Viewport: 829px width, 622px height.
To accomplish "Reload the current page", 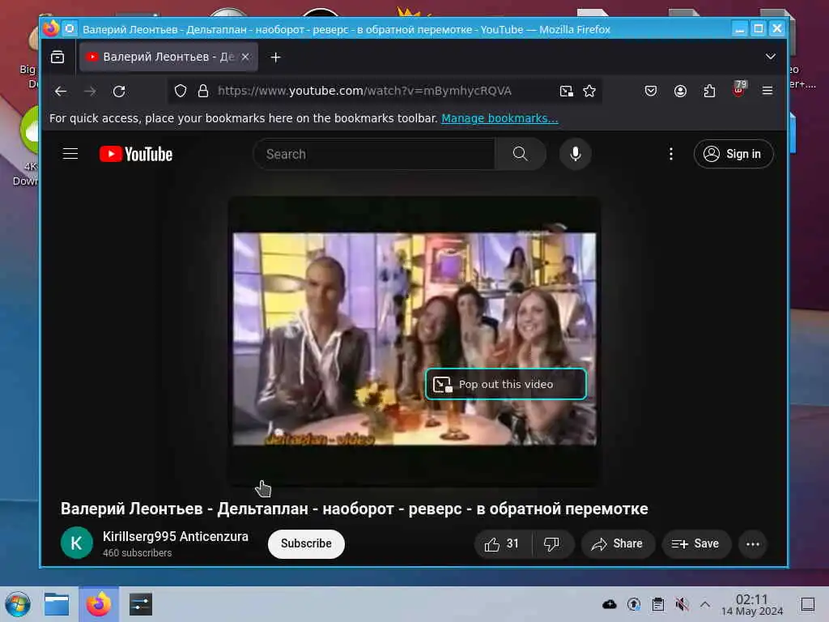I will [x=119, y=91].
